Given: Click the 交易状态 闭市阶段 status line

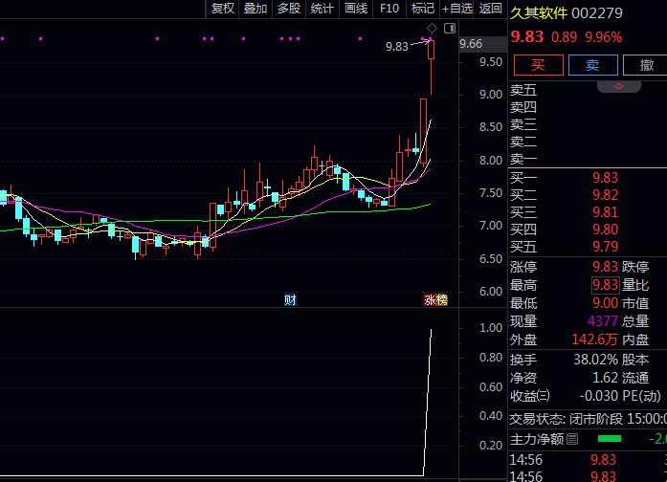Looking at the screenshot, I should coord(588,419).
